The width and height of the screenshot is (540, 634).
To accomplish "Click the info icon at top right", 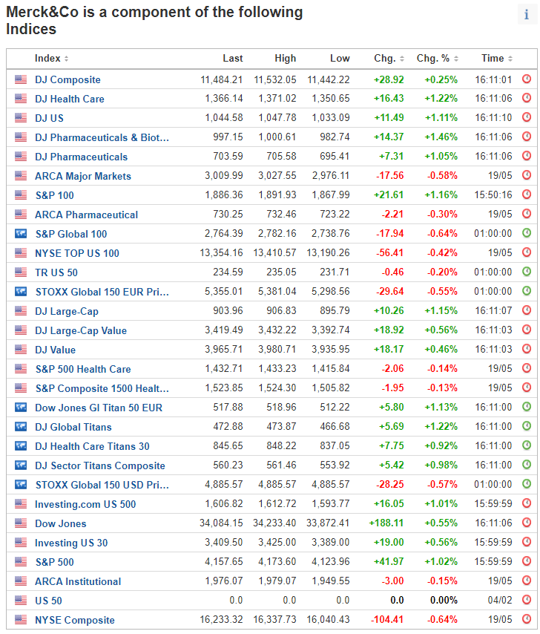I will (527, 16).
